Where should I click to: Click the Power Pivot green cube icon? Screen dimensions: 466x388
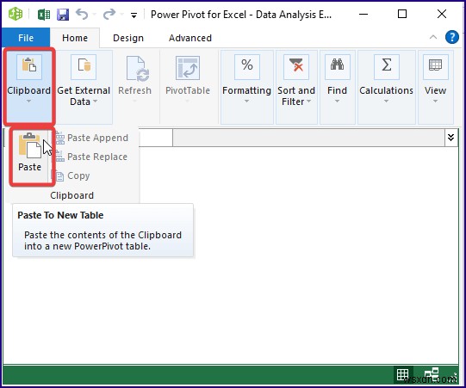pyautogui.click(x=16, y=14)
